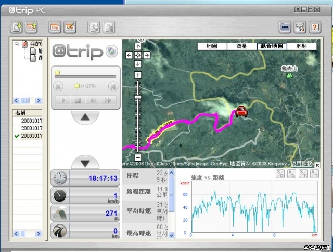Open the trip toolbar icon without pencil
The image size is (333, 252).
[x=55, y=27]
